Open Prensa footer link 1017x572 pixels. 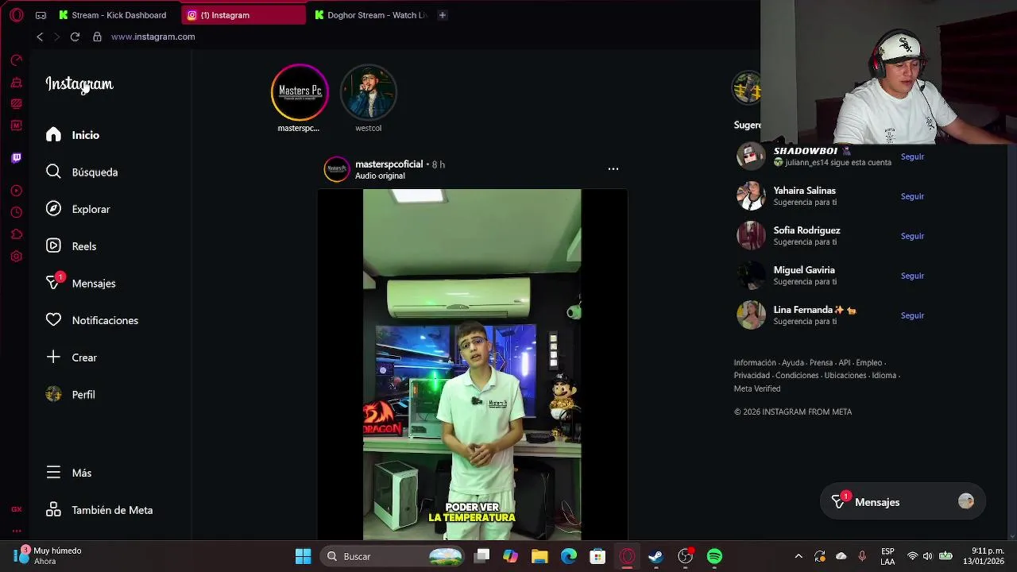pos(821,363)
